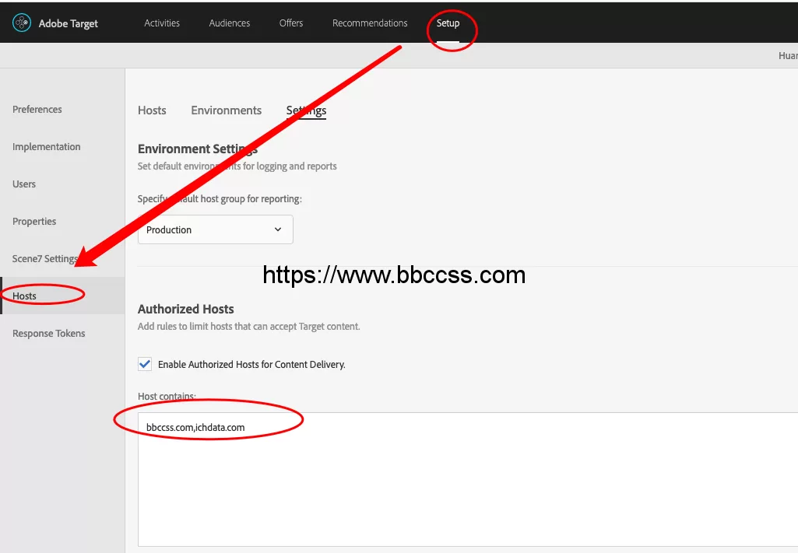The height and width of the screenshot is (553, 798).
Task: Open Response Tokens in the sidebar
Action: (49, 334)
